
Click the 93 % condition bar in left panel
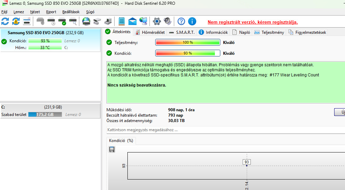45,41
